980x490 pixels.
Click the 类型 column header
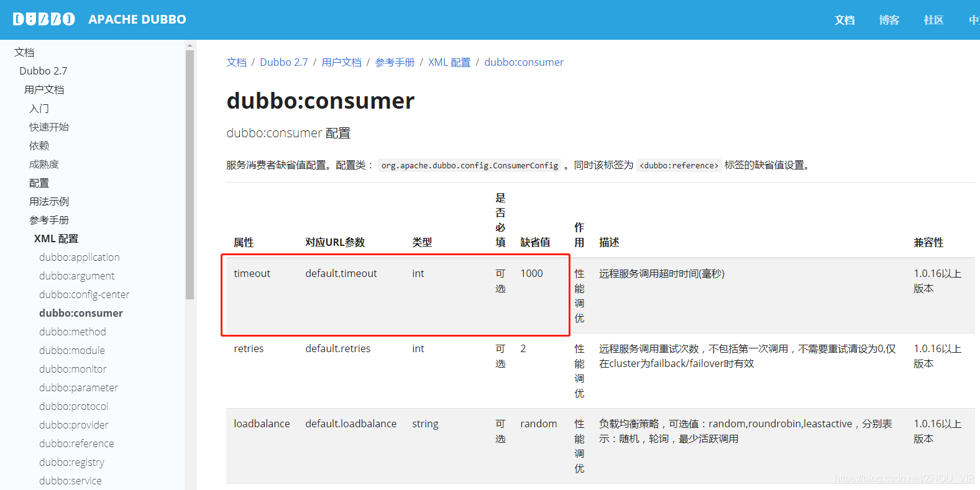pos(422,242)
